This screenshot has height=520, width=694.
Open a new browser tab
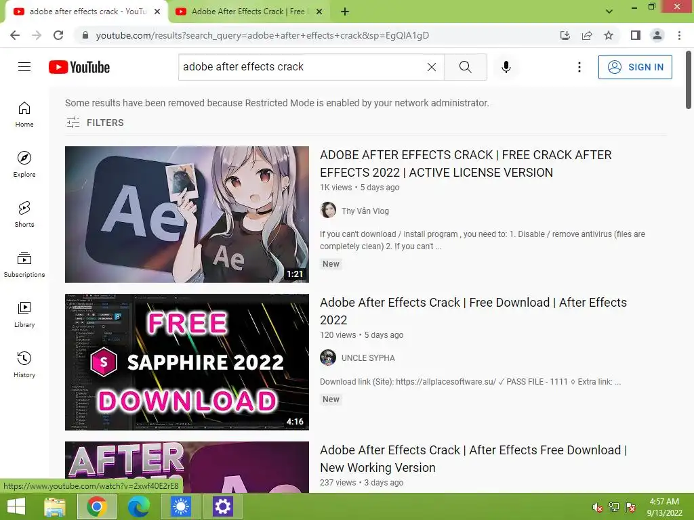pyautogui.click(x=345, y=12)
